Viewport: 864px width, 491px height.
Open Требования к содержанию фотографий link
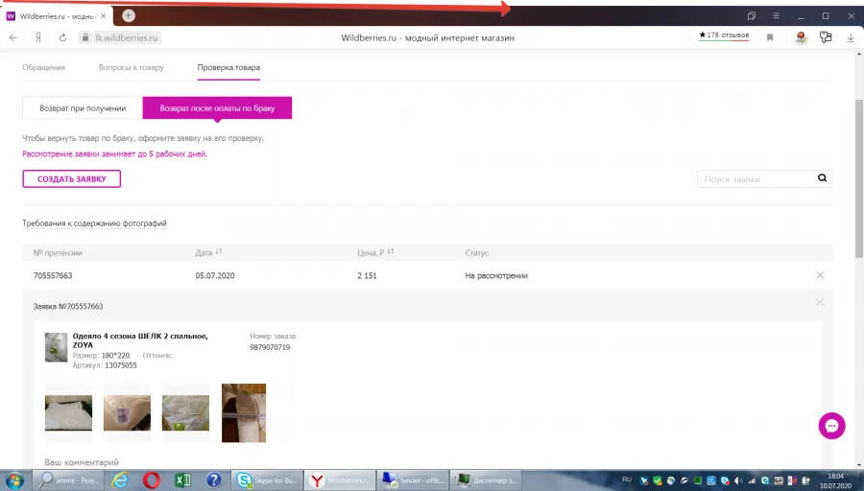(x=94, y=222)
